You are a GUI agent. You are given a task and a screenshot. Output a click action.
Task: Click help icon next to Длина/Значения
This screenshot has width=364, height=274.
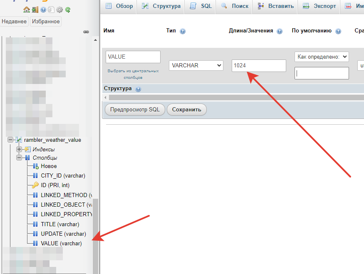click(x=280, y=31)
